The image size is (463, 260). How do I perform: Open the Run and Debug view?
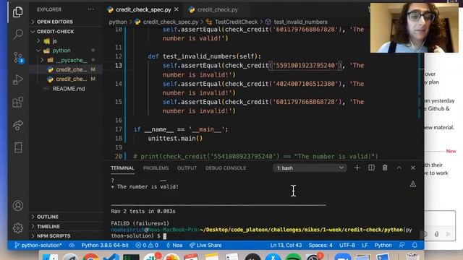click(17, 80)
